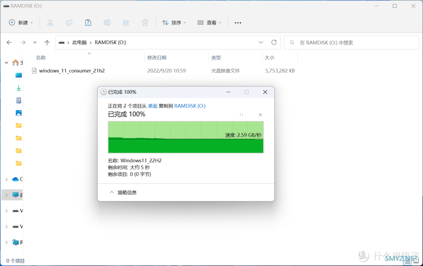Open the Network icon in sidebar
The height and width of the screenshot is (266, 423).
(16, 242)
